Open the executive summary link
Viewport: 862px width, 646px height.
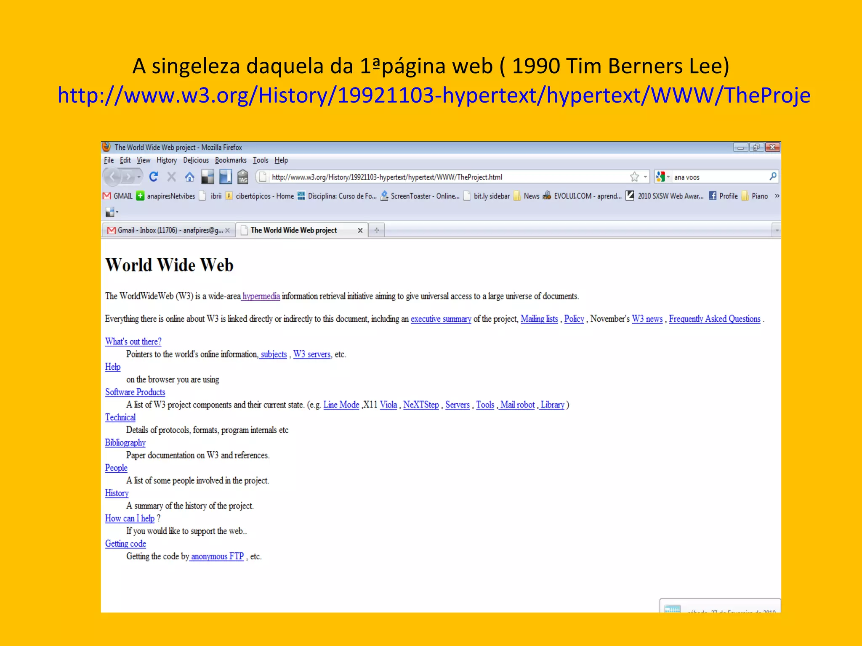[441, 319]
